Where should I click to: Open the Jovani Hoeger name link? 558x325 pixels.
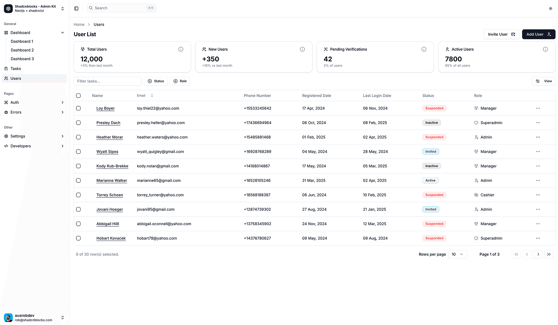tap(110, 210)
